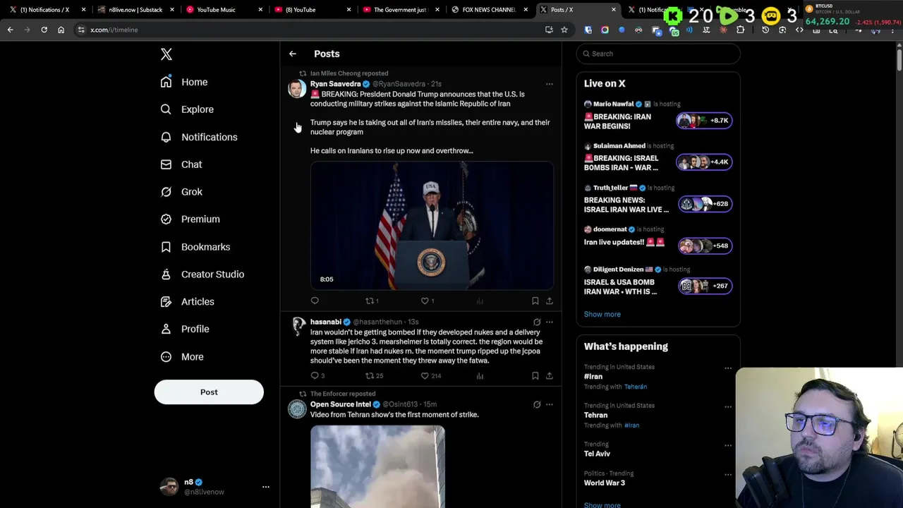Go to Home in the sidebar
The height and width of the screenshot is (508, 903).
point(184,82)
